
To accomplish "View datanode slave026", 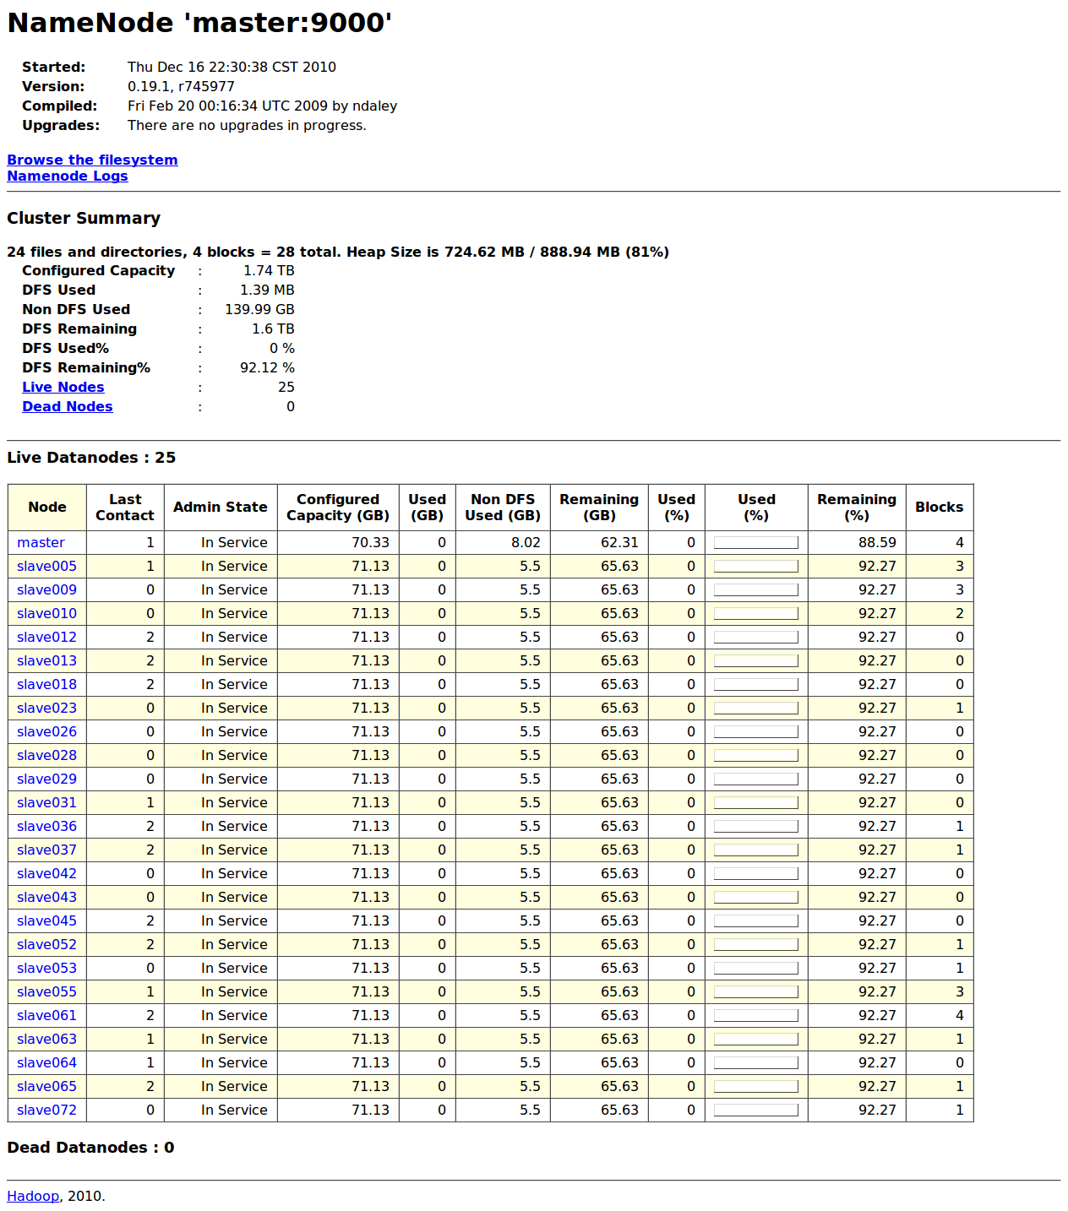I will (x=46, y=731).
